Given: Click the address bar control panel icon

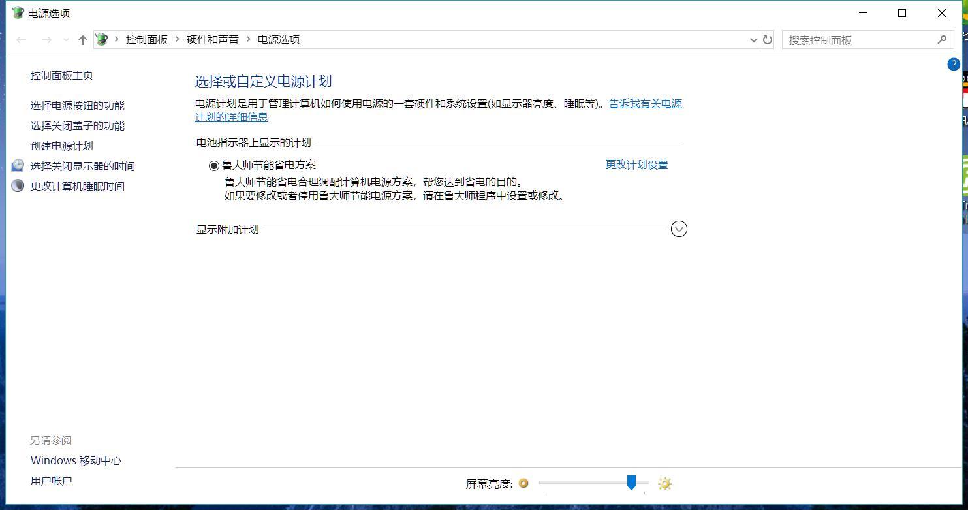Looking at the screenshot, I should [102, 39].
